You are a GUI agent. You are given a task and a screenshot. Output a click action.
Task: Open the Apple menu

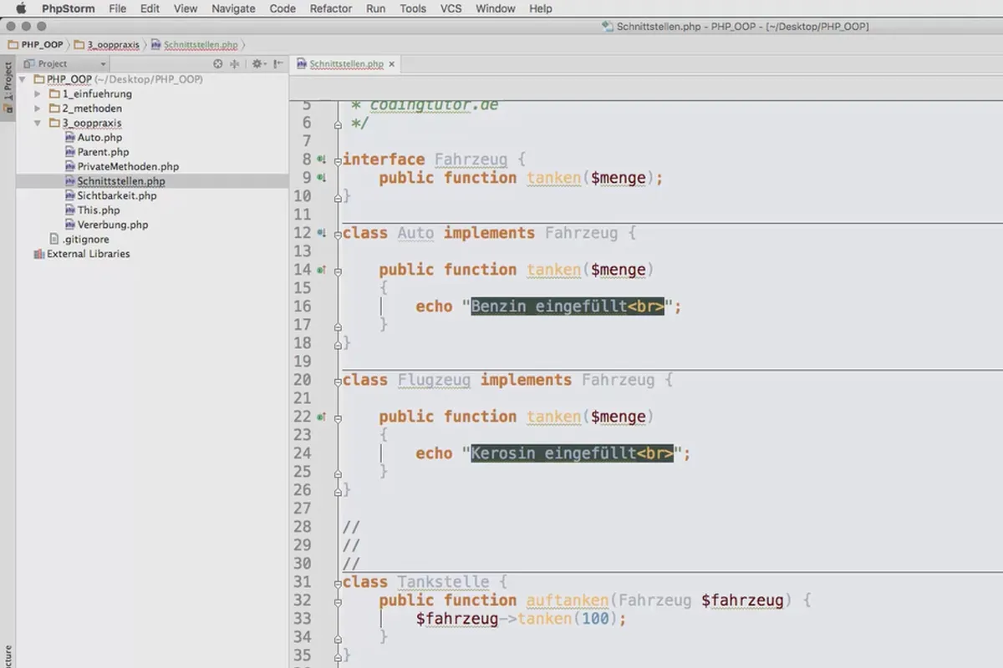pyautogui.click(x=22, y=8)
